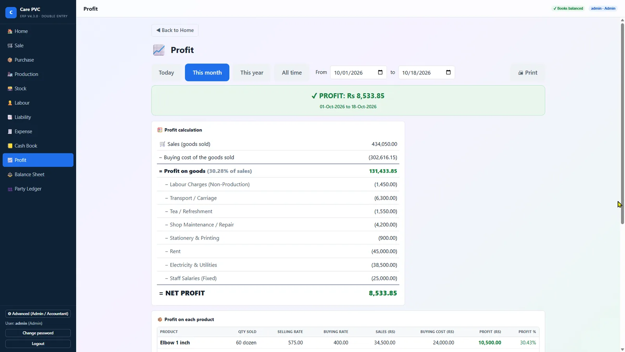Switch the Advanced (Admin / Accountant) mode

[x=38, y=314]
